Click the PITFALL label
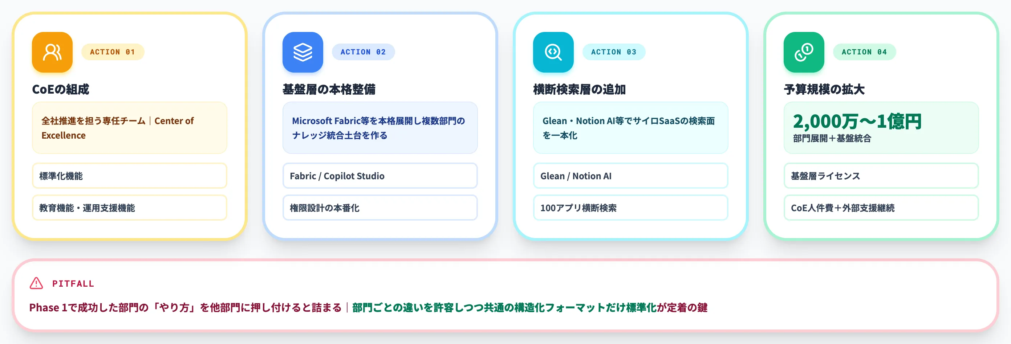Screen dimensions: 1011x344 73,284
